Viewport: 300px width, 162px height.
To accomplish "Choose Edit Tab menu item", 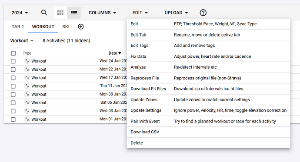I will point(208,35).
